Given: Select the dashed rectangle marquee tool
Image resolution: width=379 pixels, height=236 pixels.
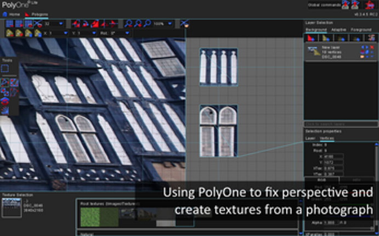Looking at the screenshot, I should click(x=5, y=69).
